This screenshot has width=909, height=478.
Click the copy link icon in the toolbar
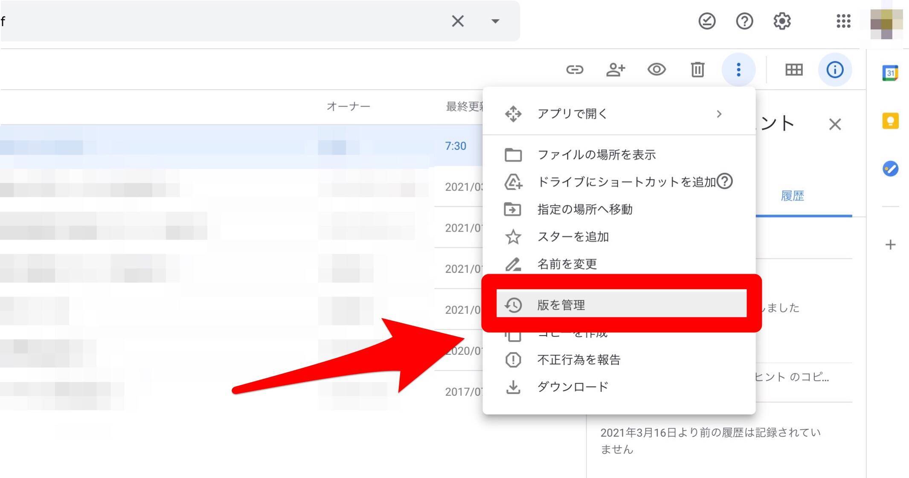[574, 70]
